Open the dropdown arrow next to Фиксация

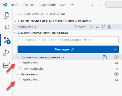[x=115, y=49]
